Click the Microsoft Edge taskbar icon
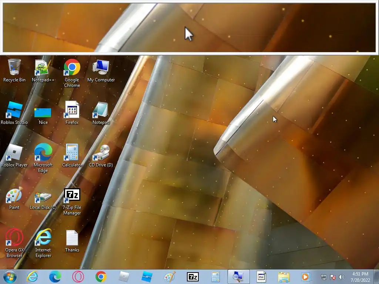 click(x=55, y=277)
